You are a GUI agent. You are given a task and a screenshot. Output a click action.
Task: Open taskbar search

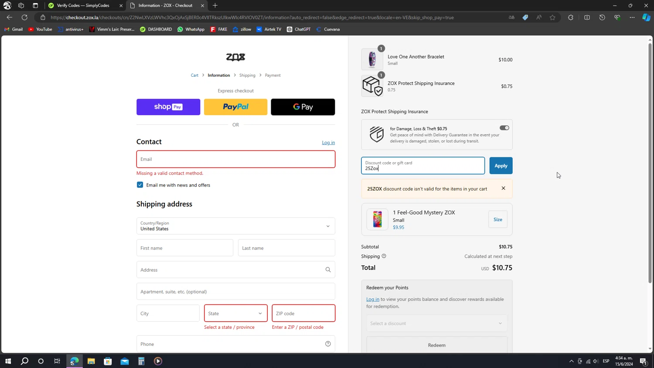(x=24, y=361)
